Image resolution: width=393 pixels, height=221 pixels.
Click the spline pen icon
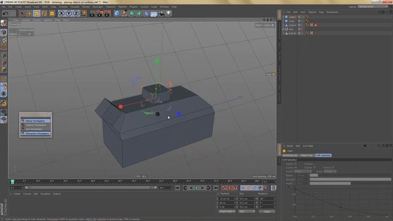point(124,14)
